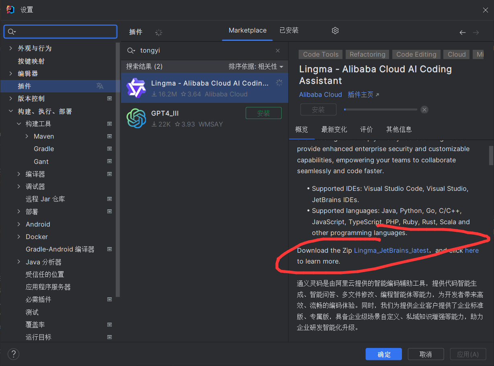This screenshot has width=494, height=366.
Task: Click the plugin description vertical scrollbar
Action: [x=491, y=155]
